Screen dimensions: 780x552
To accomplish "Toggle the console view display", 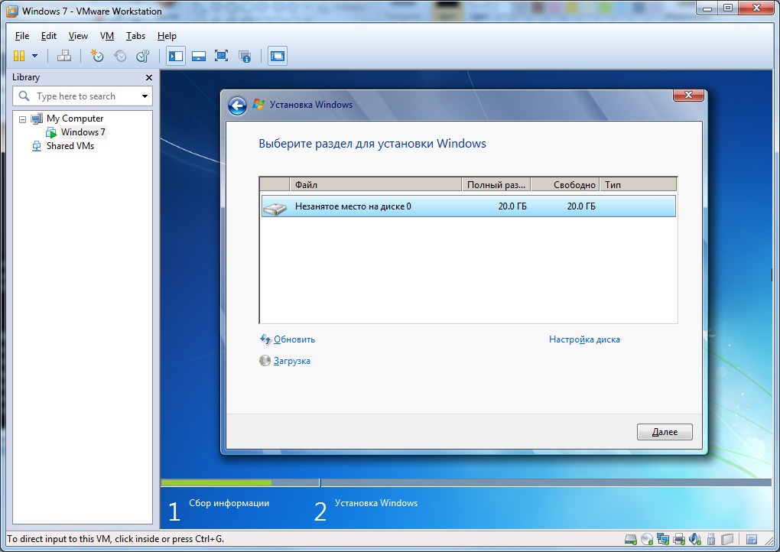I will [276, 55].
